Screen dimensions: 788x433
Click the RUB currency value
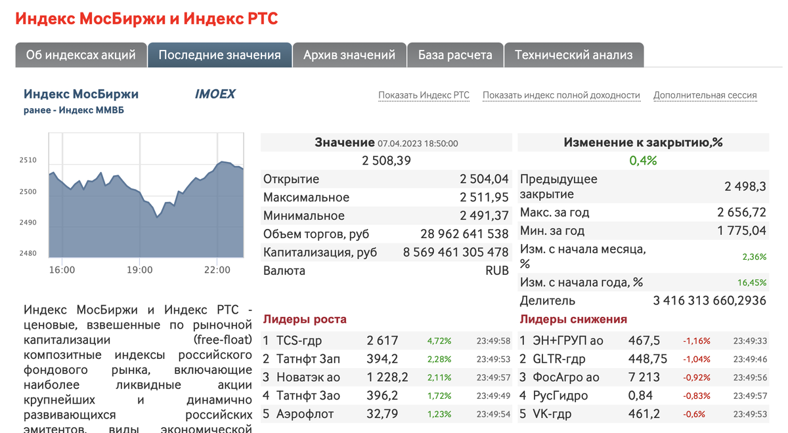[497, 270]
